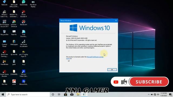173x97 pixels.
Task: Click the Windows Start button
Action: tap(3, 95)
